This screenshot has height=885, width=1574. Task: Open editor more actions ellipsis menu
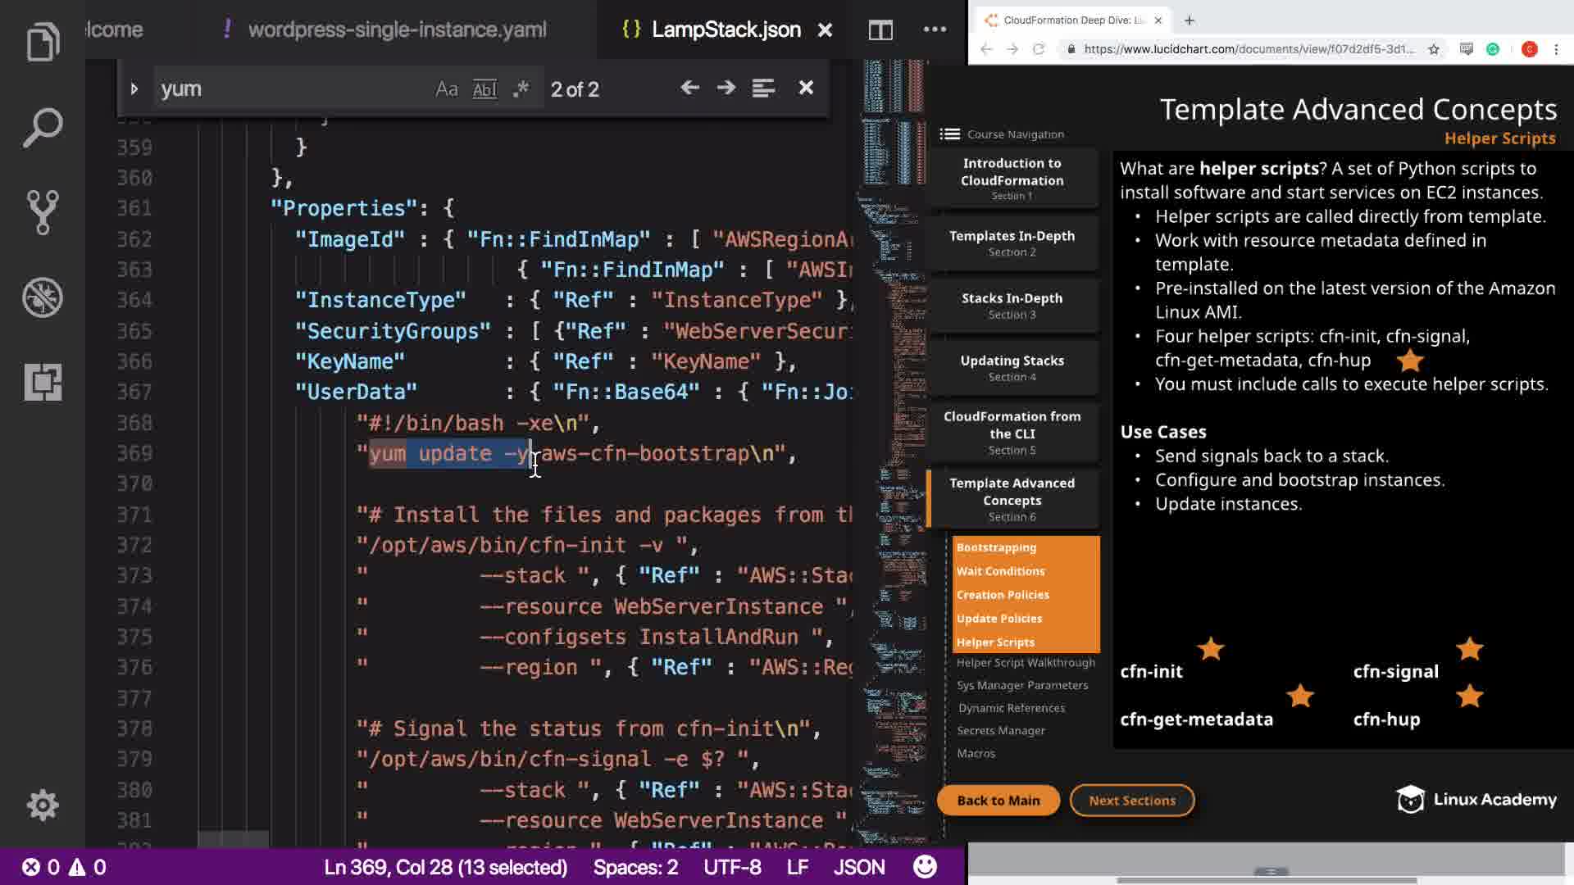(935, 30)
